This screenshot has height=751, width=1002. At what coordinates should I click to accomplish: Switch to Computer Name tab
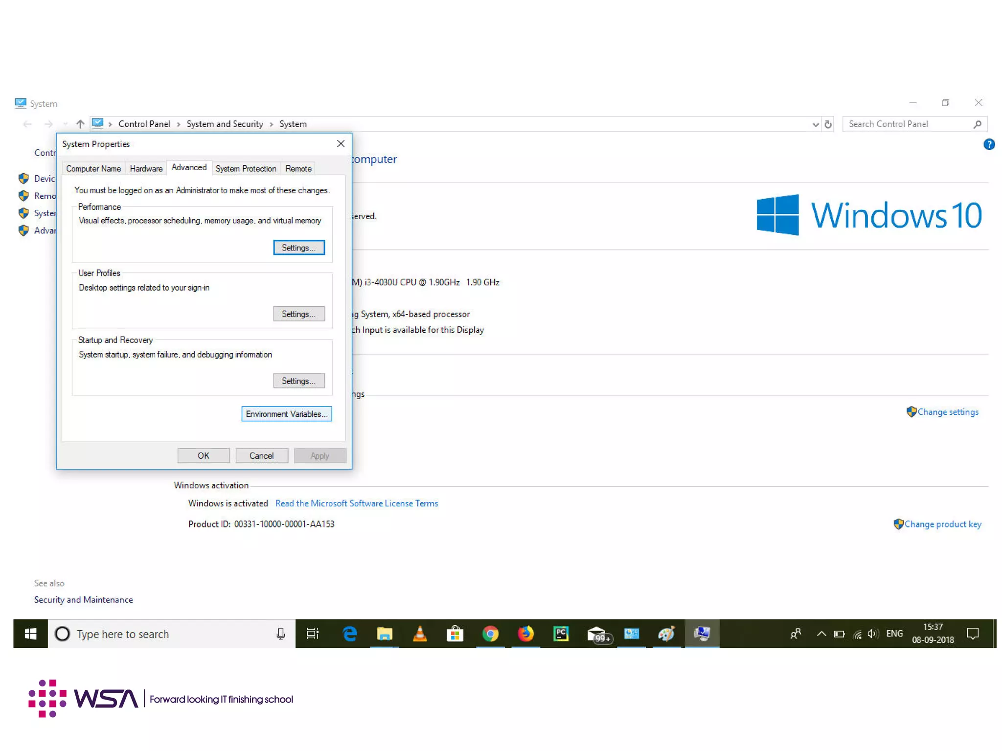tap(93, 168)
